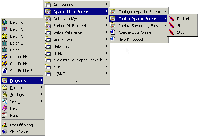The height and width of the screenshot is (136, 198).
Task: Click the Apache feather icon beside Restart
Action: [x=171, y=19]
